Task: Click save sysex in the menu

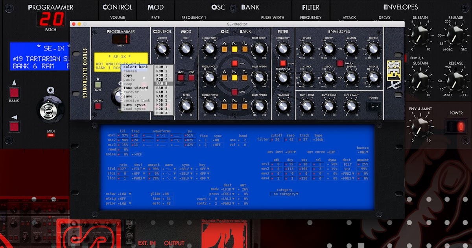Action: point(135,105)
